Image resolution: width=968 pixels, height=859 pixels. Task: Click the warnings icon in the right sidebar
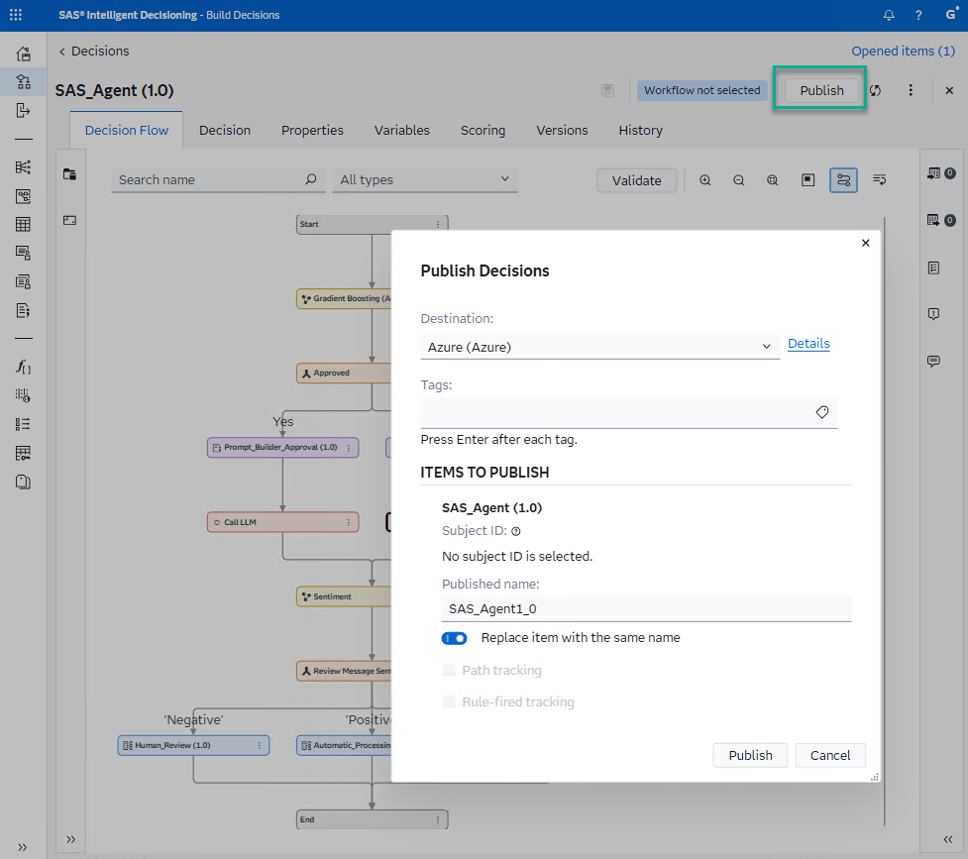click(x=932, y=314)
